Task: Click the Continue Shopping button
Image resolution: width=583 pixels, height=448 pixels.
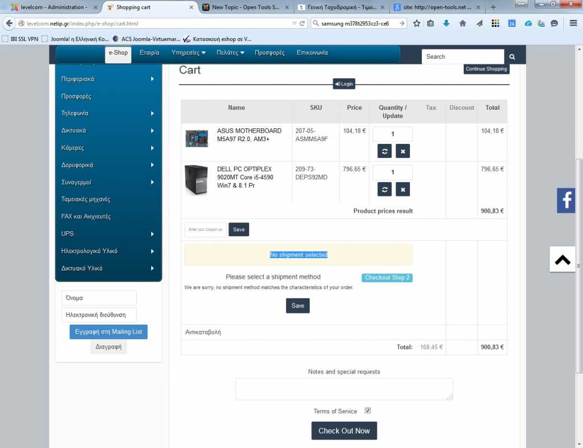Action: tap(486, 69)
